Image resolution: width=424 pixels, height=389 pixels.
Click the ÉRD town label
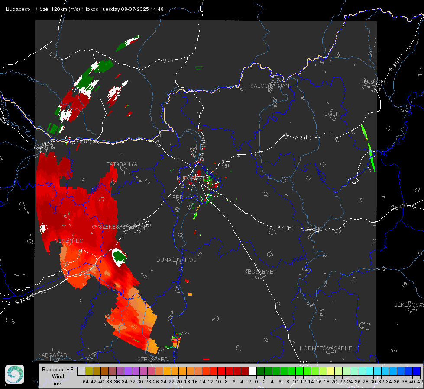(x=178, y=198)
